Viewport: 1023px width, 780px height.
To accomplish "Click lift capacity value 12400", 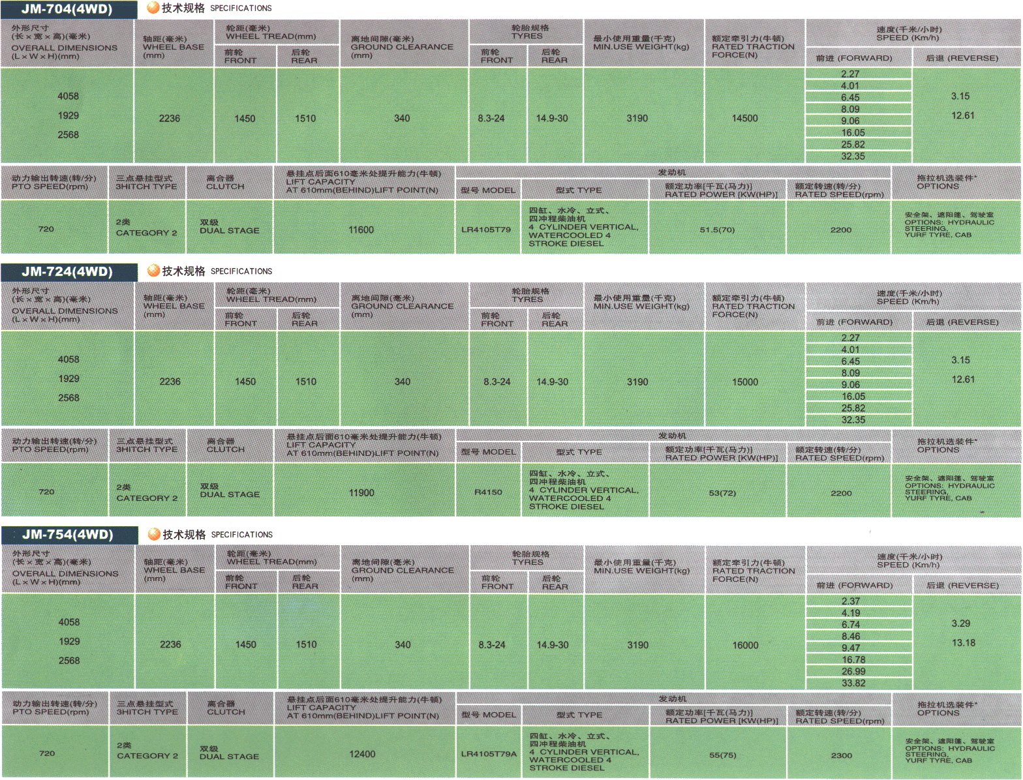I will click(362, 754).
